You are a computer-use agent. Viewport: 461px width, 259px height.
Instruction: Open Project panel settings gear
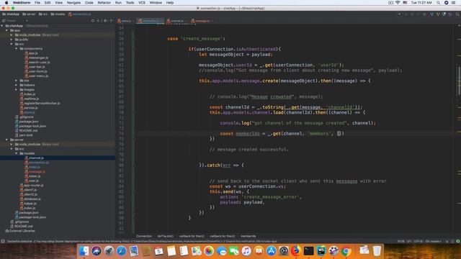pos(106,21)
